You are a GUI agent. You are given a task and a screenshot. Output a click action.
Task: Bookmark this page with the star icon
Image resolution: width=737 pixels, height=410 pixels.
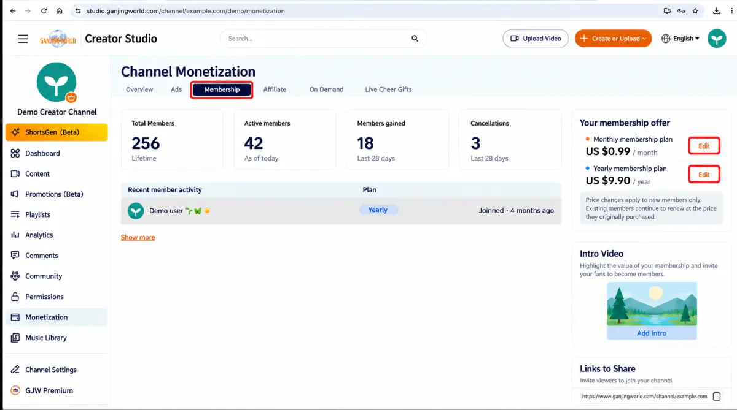click(695, 11)
